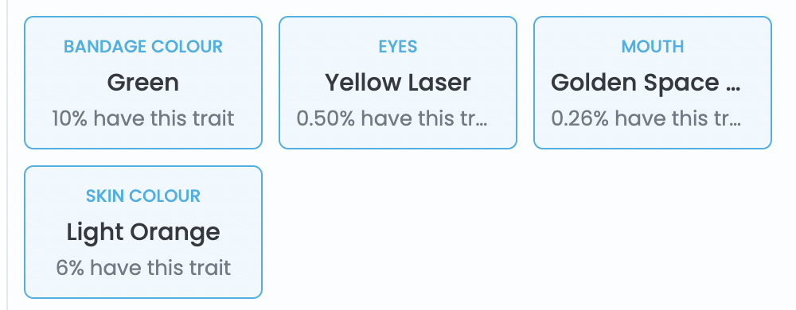Click the 0.50% rarity text

click(392, 118)
